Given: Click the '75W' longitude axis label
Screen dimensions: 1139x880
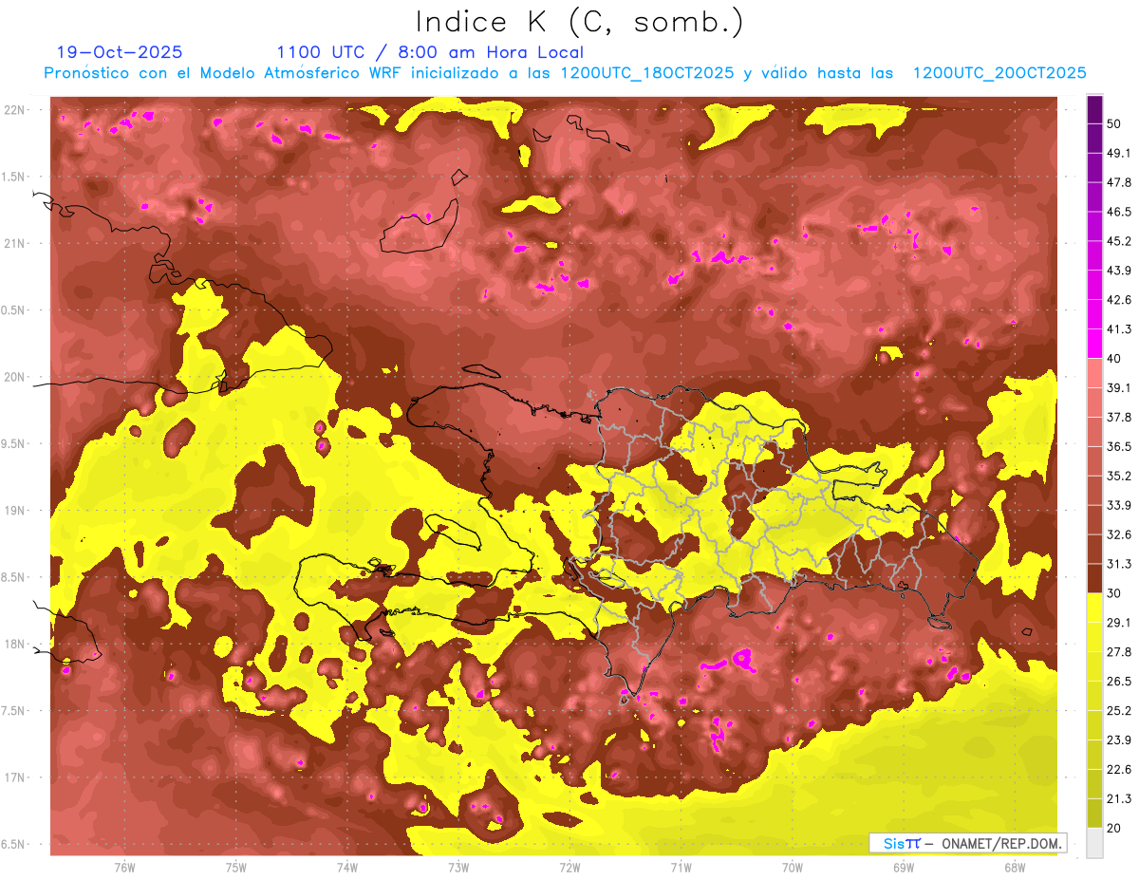Looking at the screenshot, I should click(x=236, y=868).
